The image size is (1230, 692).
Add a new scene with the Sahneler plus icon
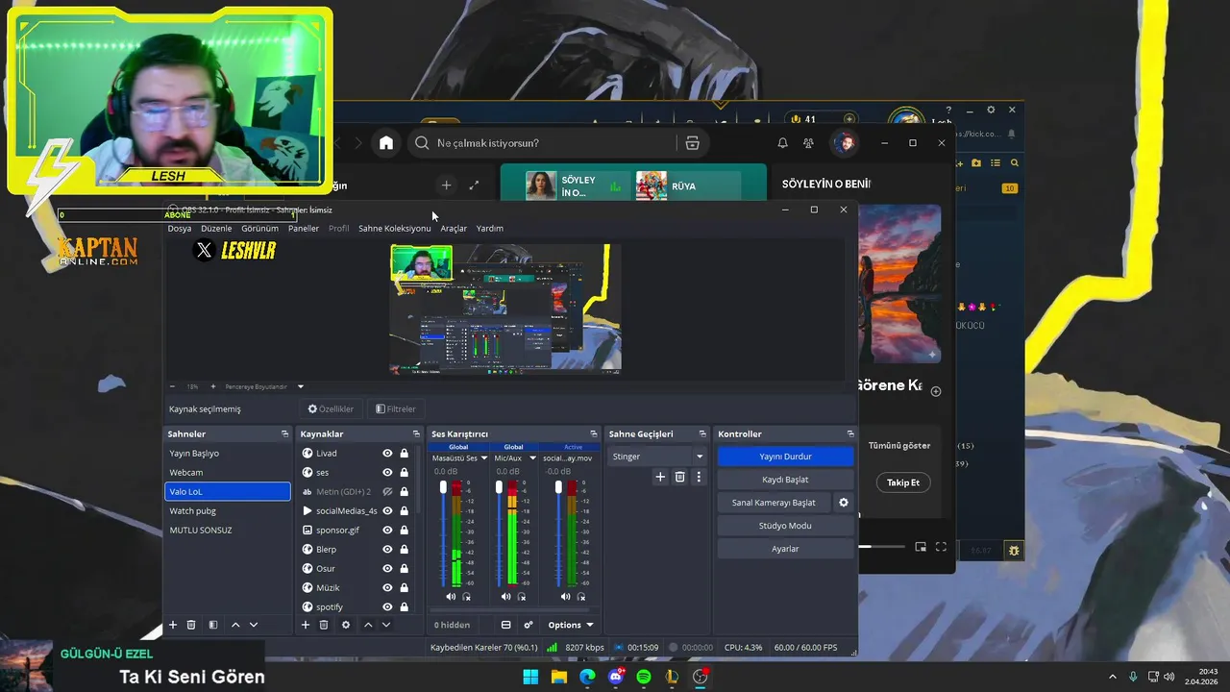173,625
